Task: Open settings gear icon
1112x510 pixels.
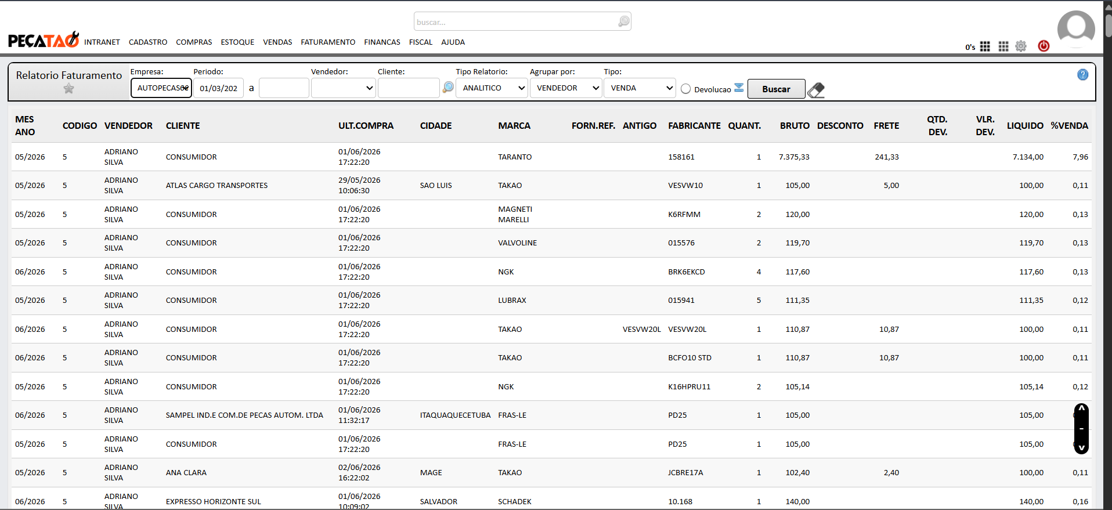Action: tap(1021, 46)
